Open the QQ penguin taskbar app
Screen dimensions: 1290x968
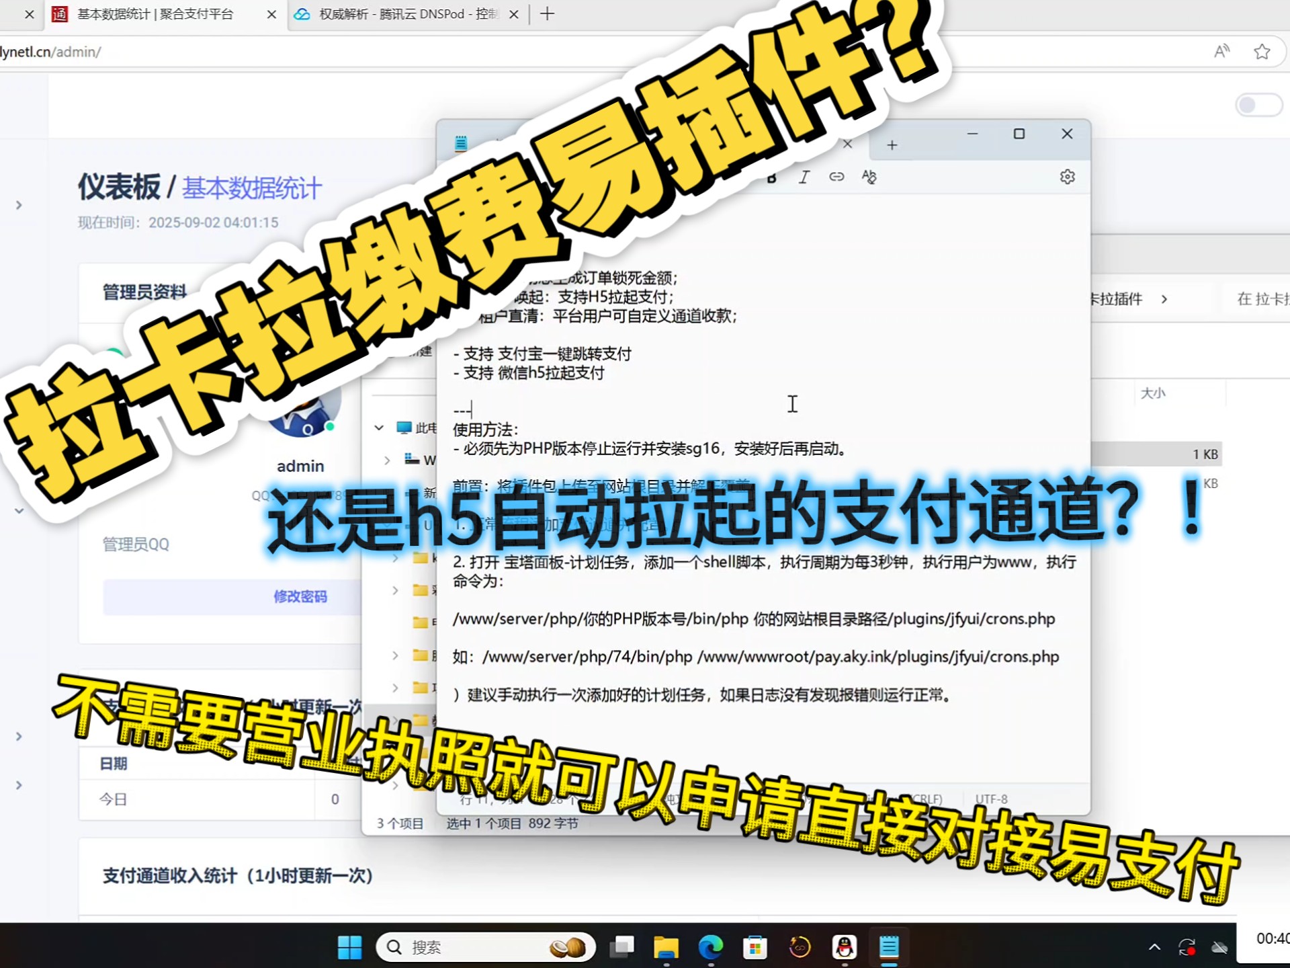click(x=845, y=947)
